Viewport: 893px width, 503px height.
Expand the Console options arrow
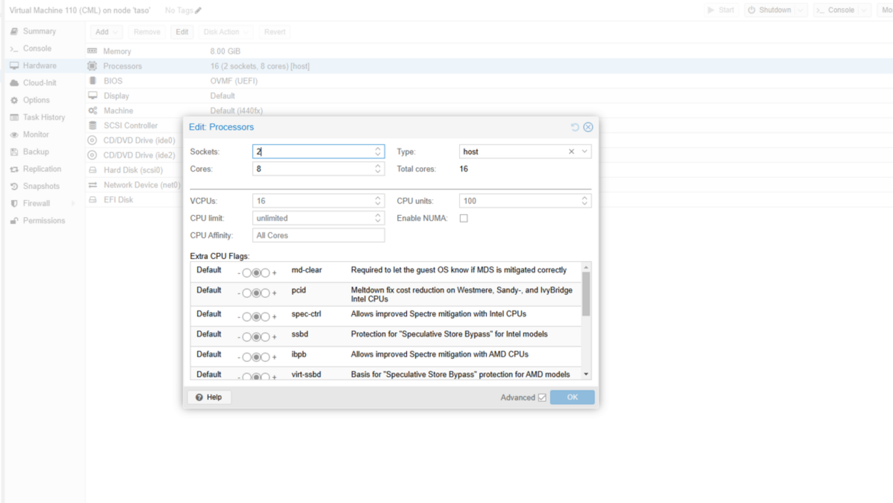click(864, 10)
